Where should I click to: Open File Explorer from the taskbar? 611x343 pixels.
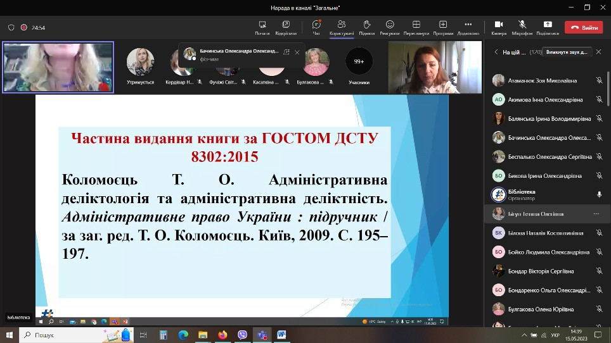(x=203, y=335)
